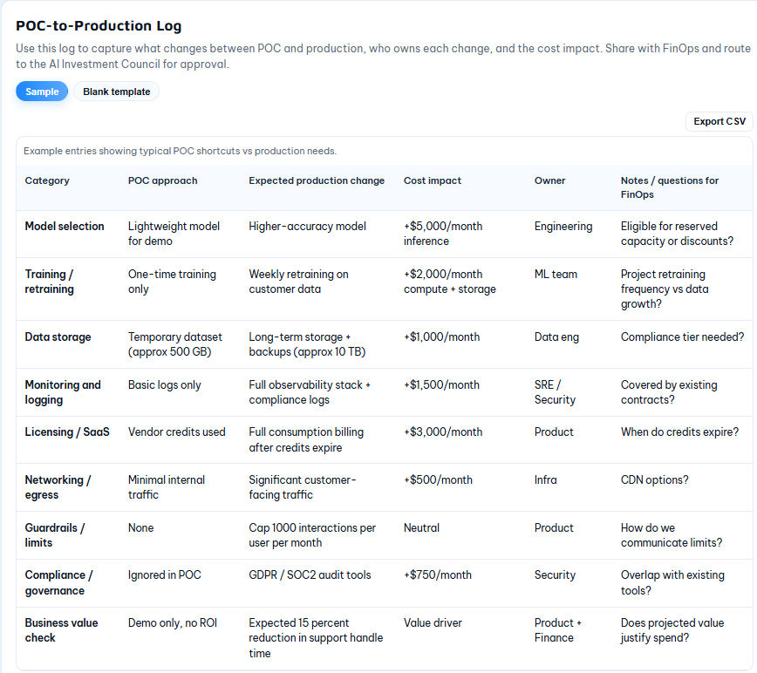Image resolution: width=757 pixels, height=673 pixels.
Task: Select the Category column header
Action: pos(47,180)
